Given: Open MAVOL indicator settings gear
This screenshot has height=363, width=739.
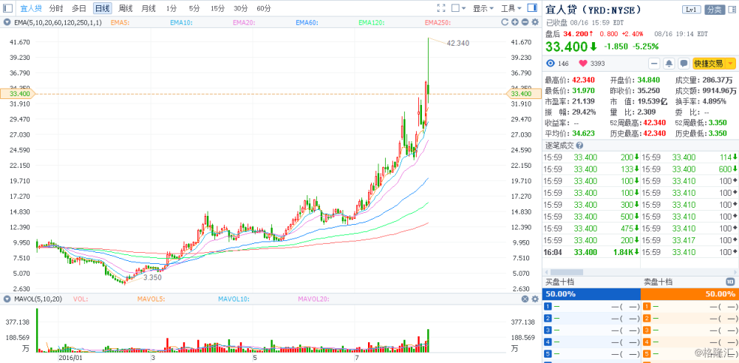Looking at the screenshot, I should pos(535,299).
